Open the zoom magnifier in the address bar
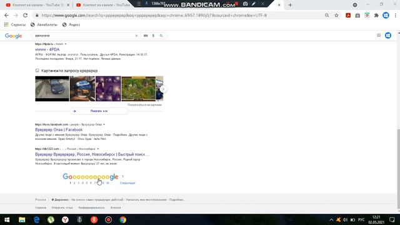 pyautogui.click(x=327, y=15)
